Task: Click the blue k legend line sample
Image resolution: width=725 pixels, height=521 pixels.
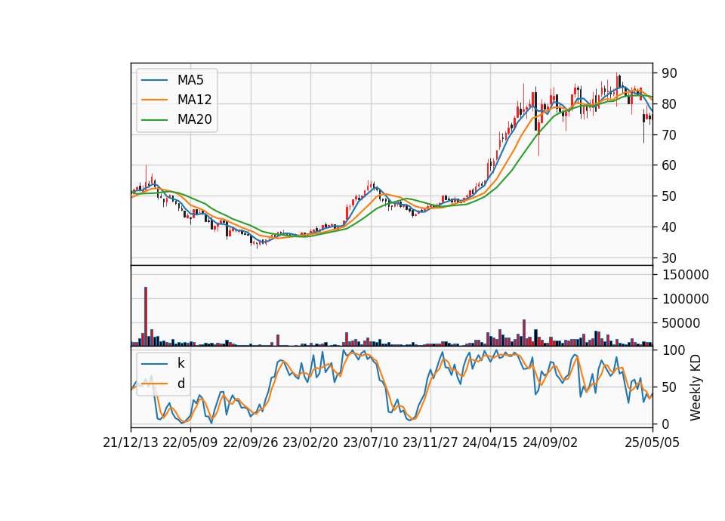Action: tap(154, 364)
